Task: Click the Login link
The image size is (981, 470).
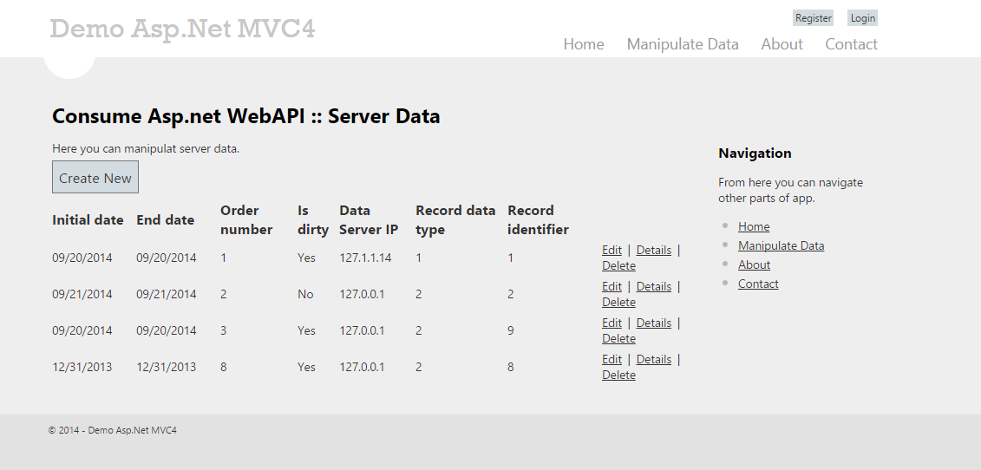Action: tap(862, 18)
